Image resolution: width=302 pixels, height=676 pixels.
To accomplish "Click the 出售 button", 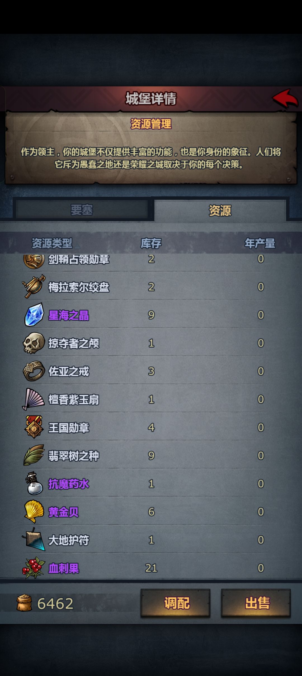I will [x=256, y=603].
